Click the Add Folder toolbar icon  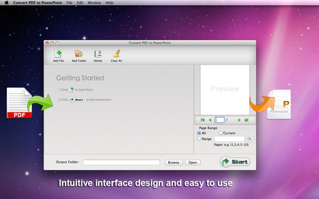pos(79,54)
